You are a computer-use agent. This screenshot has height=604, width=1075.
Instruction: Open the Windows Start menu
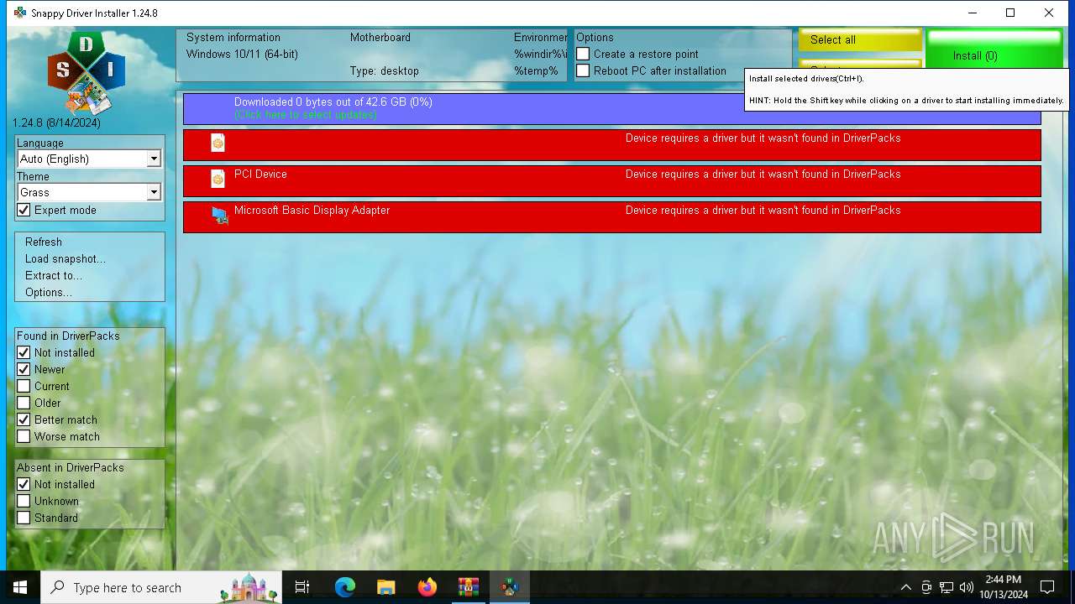20,587
